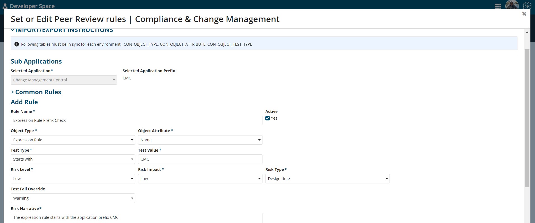
Task: Click the Developer Space header title
Action: point(32,6)
